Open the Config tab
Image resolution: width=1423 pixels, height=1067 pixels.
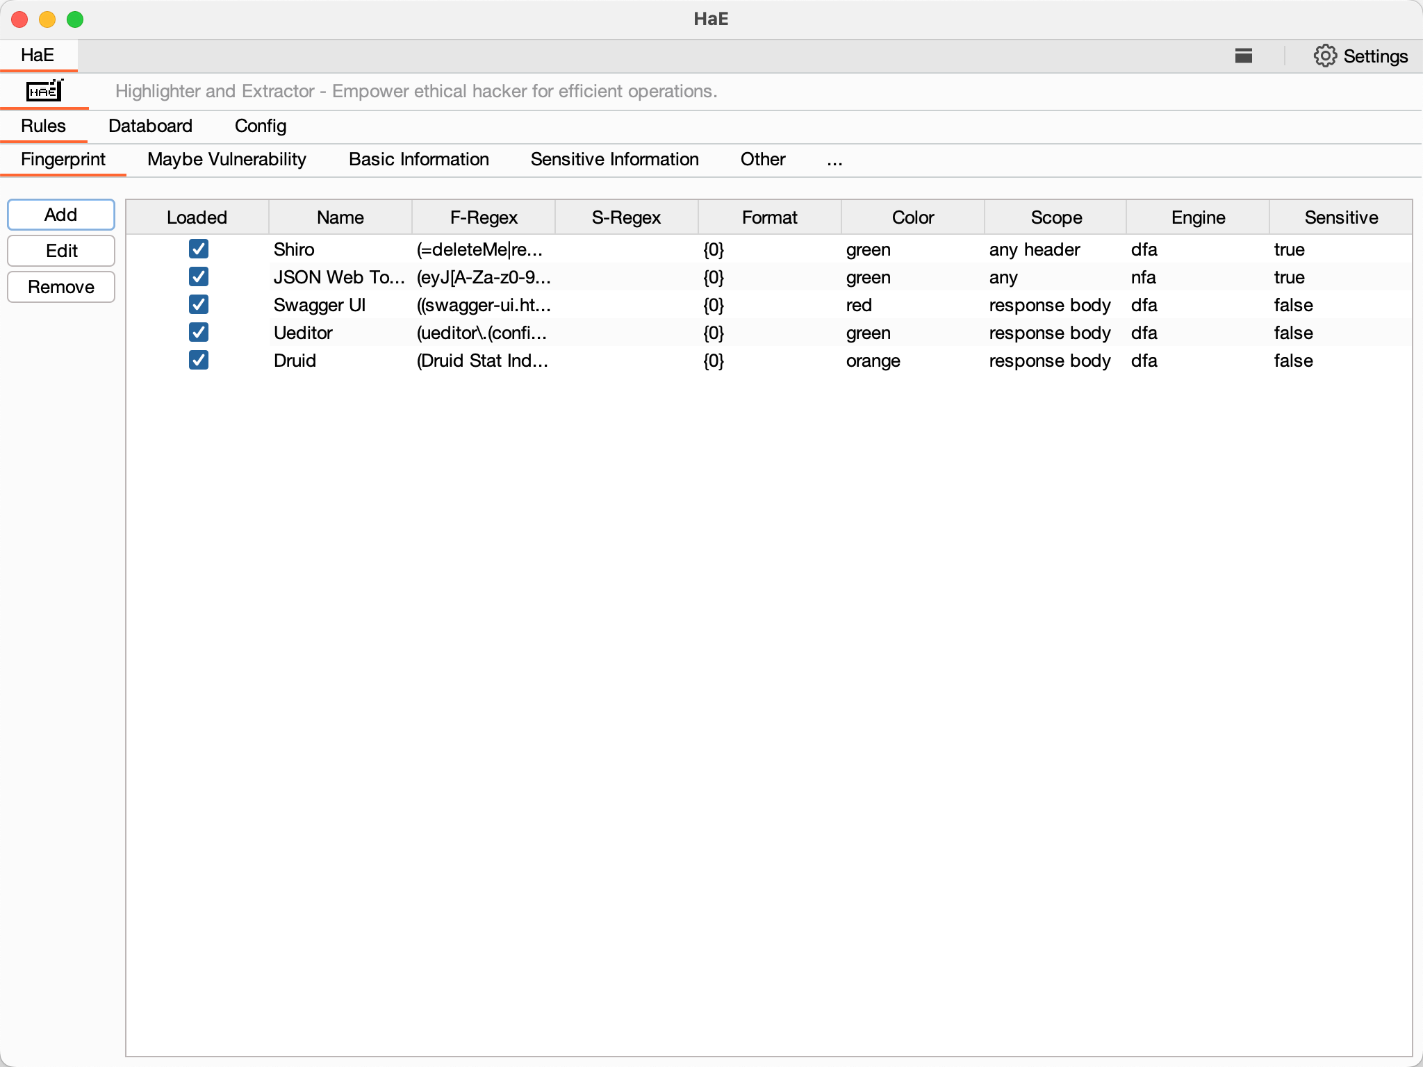click(260, 126)
